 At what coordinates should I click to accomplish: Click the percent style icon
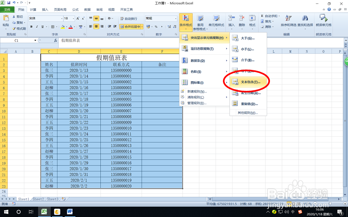[156, 27]
